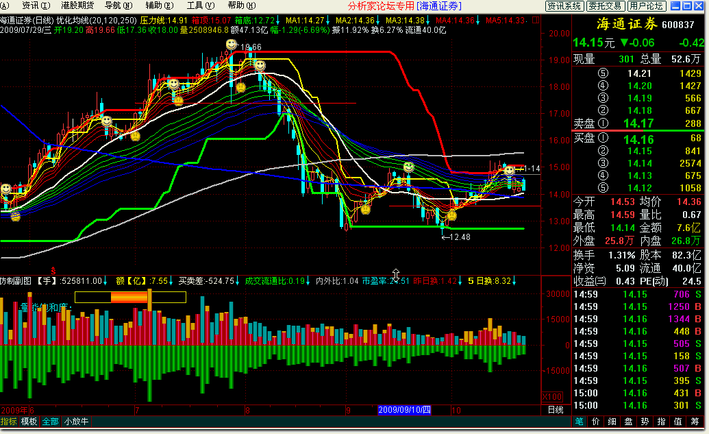
Task: Click the PE(动) 24.5 value
Action: pyautogui.click(x=691, y=281)
